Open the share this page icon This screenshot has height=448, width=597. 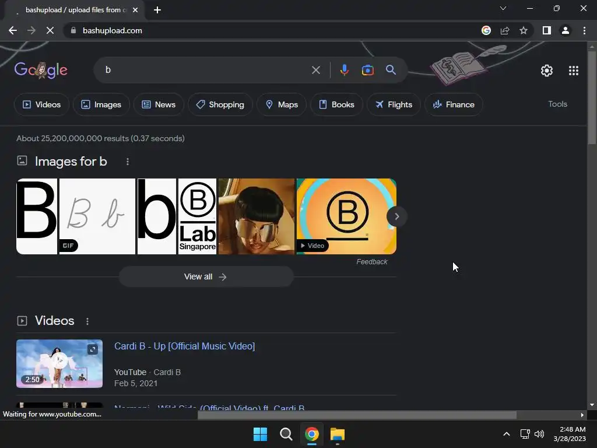(x=505, y=30)
